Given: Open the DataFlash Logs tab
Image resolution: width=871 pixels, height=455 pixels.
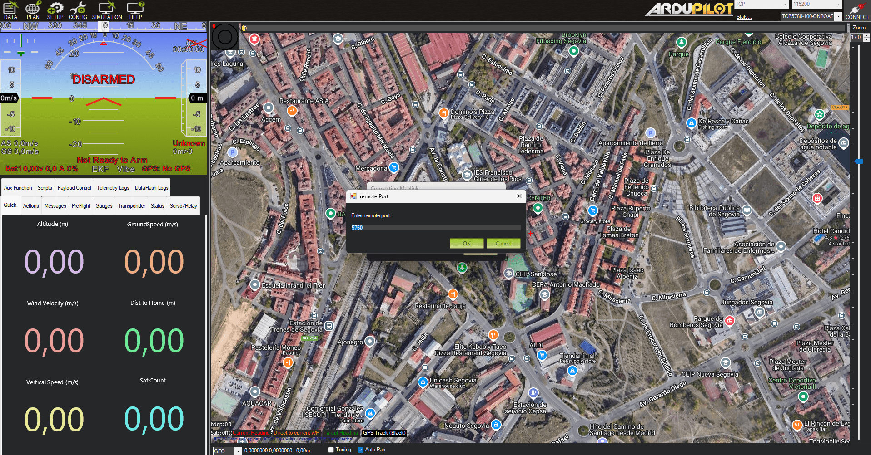Looking at the screenshot, I should pos(151,188).
